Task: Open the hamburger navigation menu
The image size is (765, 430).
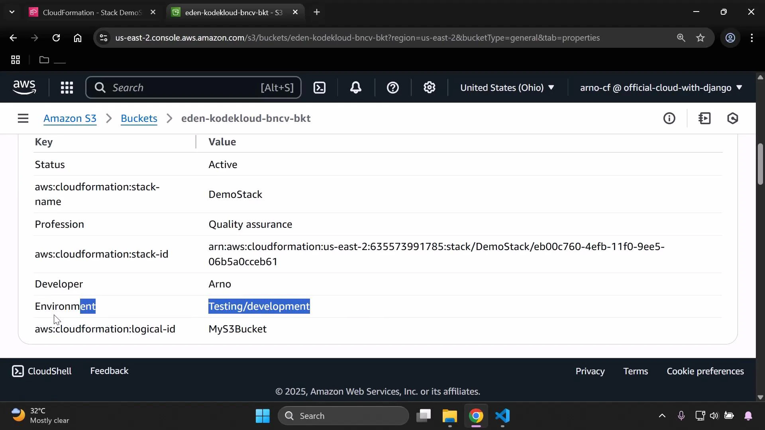Action: [23, 118]
